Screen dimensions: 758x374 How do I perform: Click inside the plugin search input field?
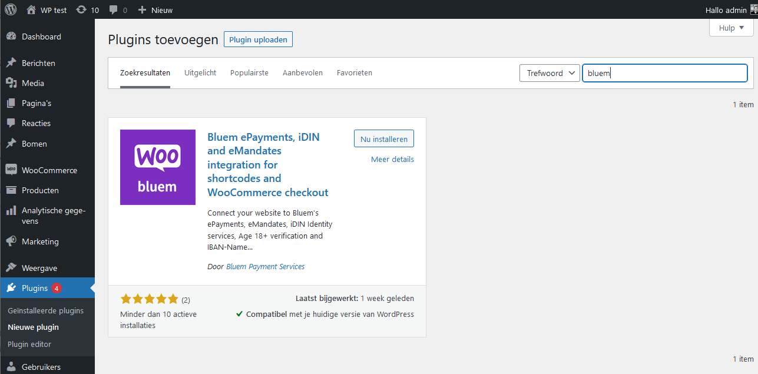tap(664, 72)
